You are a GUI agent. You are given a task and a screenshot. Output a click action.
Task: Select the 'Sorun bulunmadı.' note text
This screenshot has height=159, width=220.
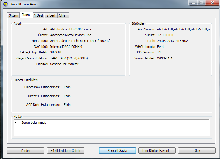point(34,122)
